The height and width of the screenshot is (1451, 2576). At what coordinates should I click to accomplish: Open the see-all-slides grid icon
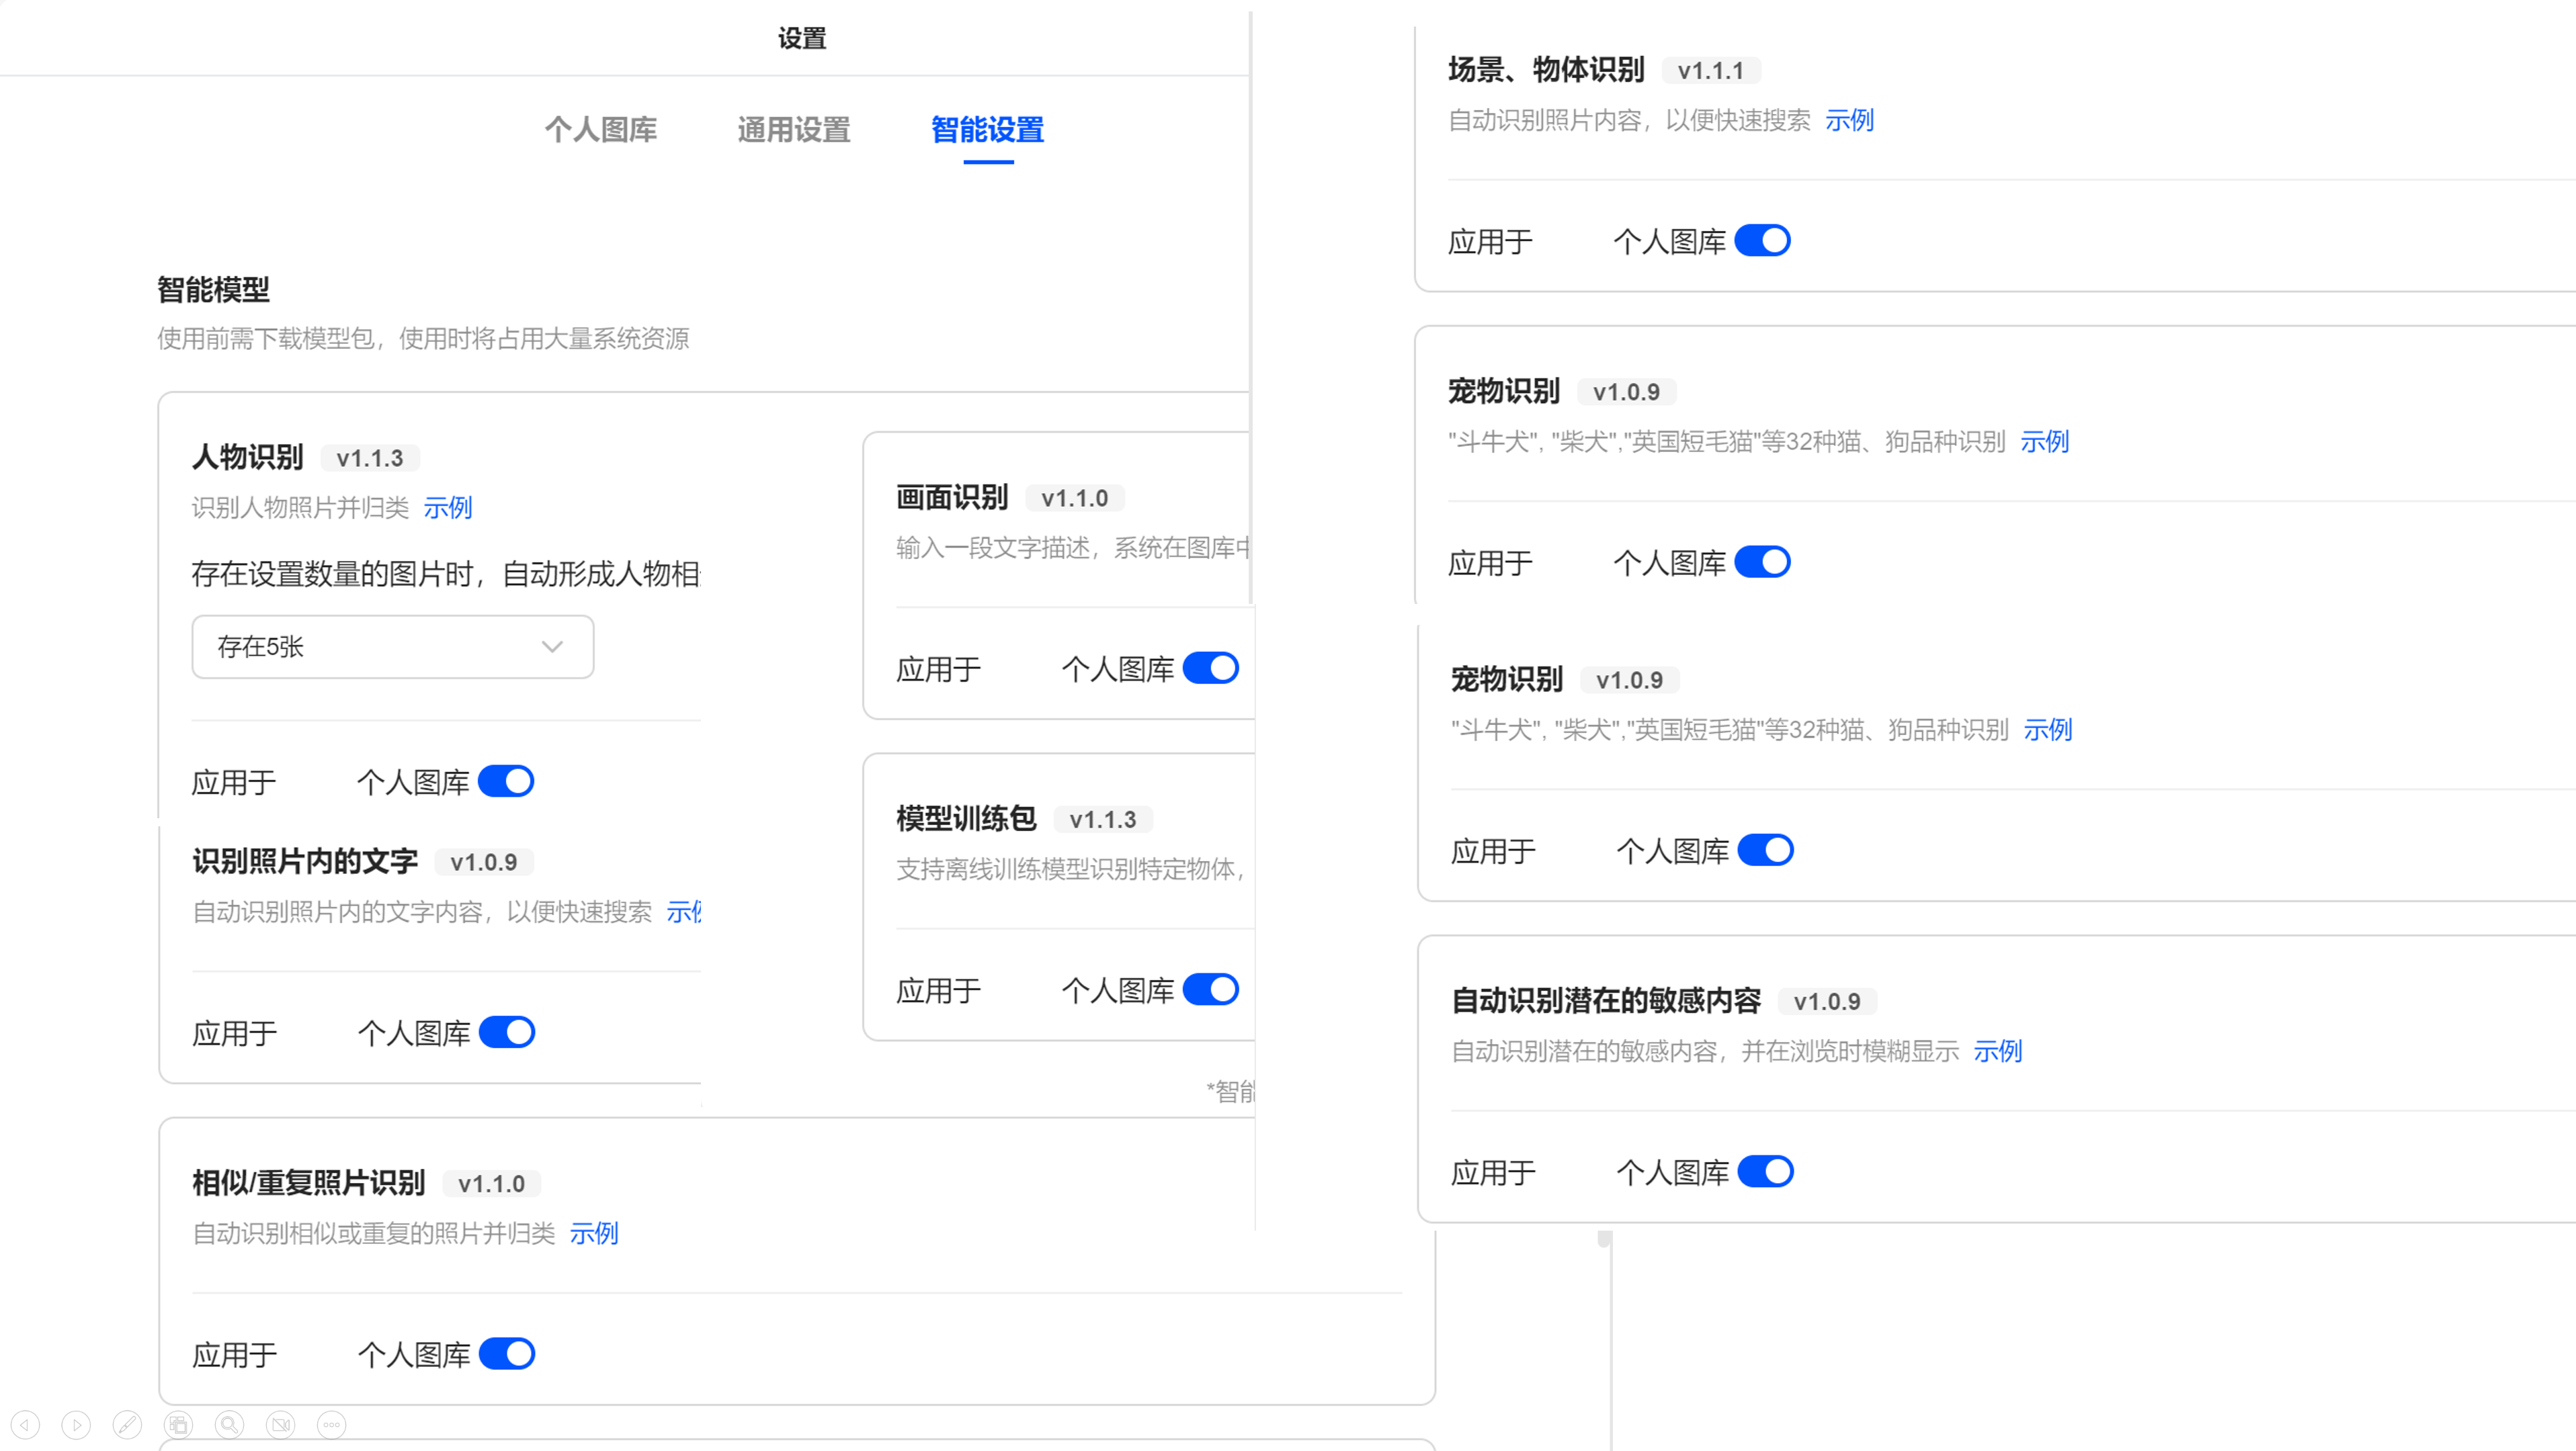coord(178,1425)
